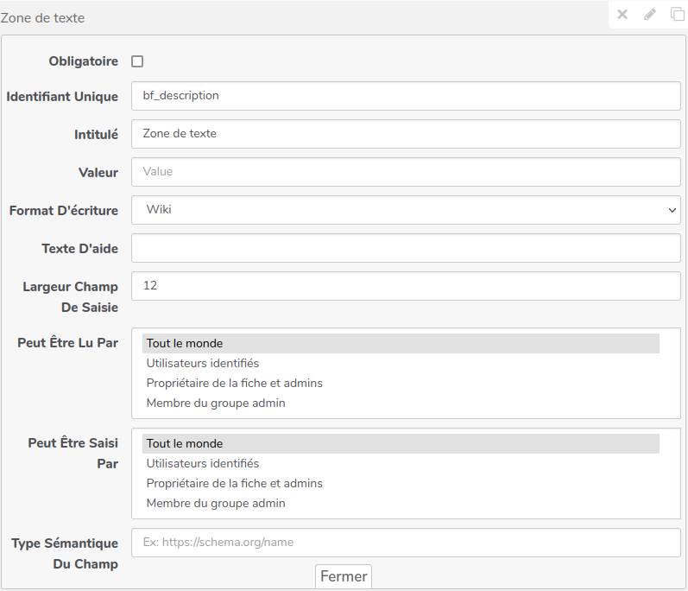Open the Format D'écriture dropdown
Image resolution: width=688 pixels, height=591 pixels.
pyautogui.click(x=406, y=210)
